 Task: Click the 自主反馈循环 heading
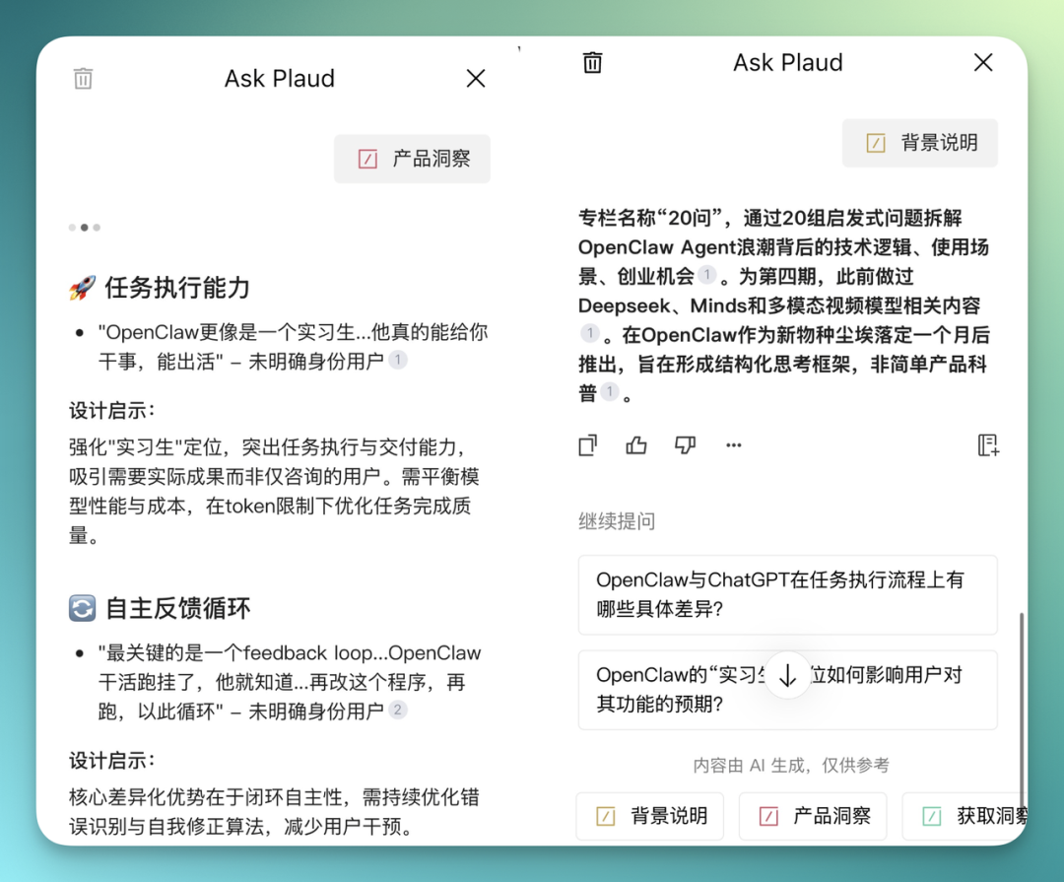[177, 608]
